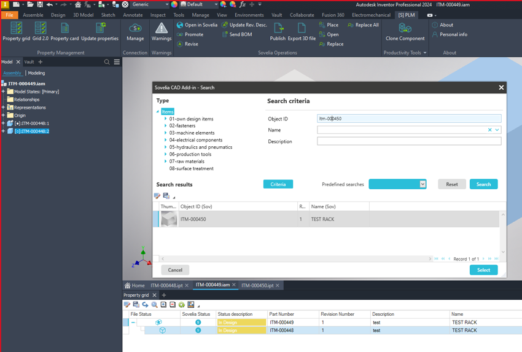Open the File menu
Screen dimensions: 522x352
(x=9, y=15)
